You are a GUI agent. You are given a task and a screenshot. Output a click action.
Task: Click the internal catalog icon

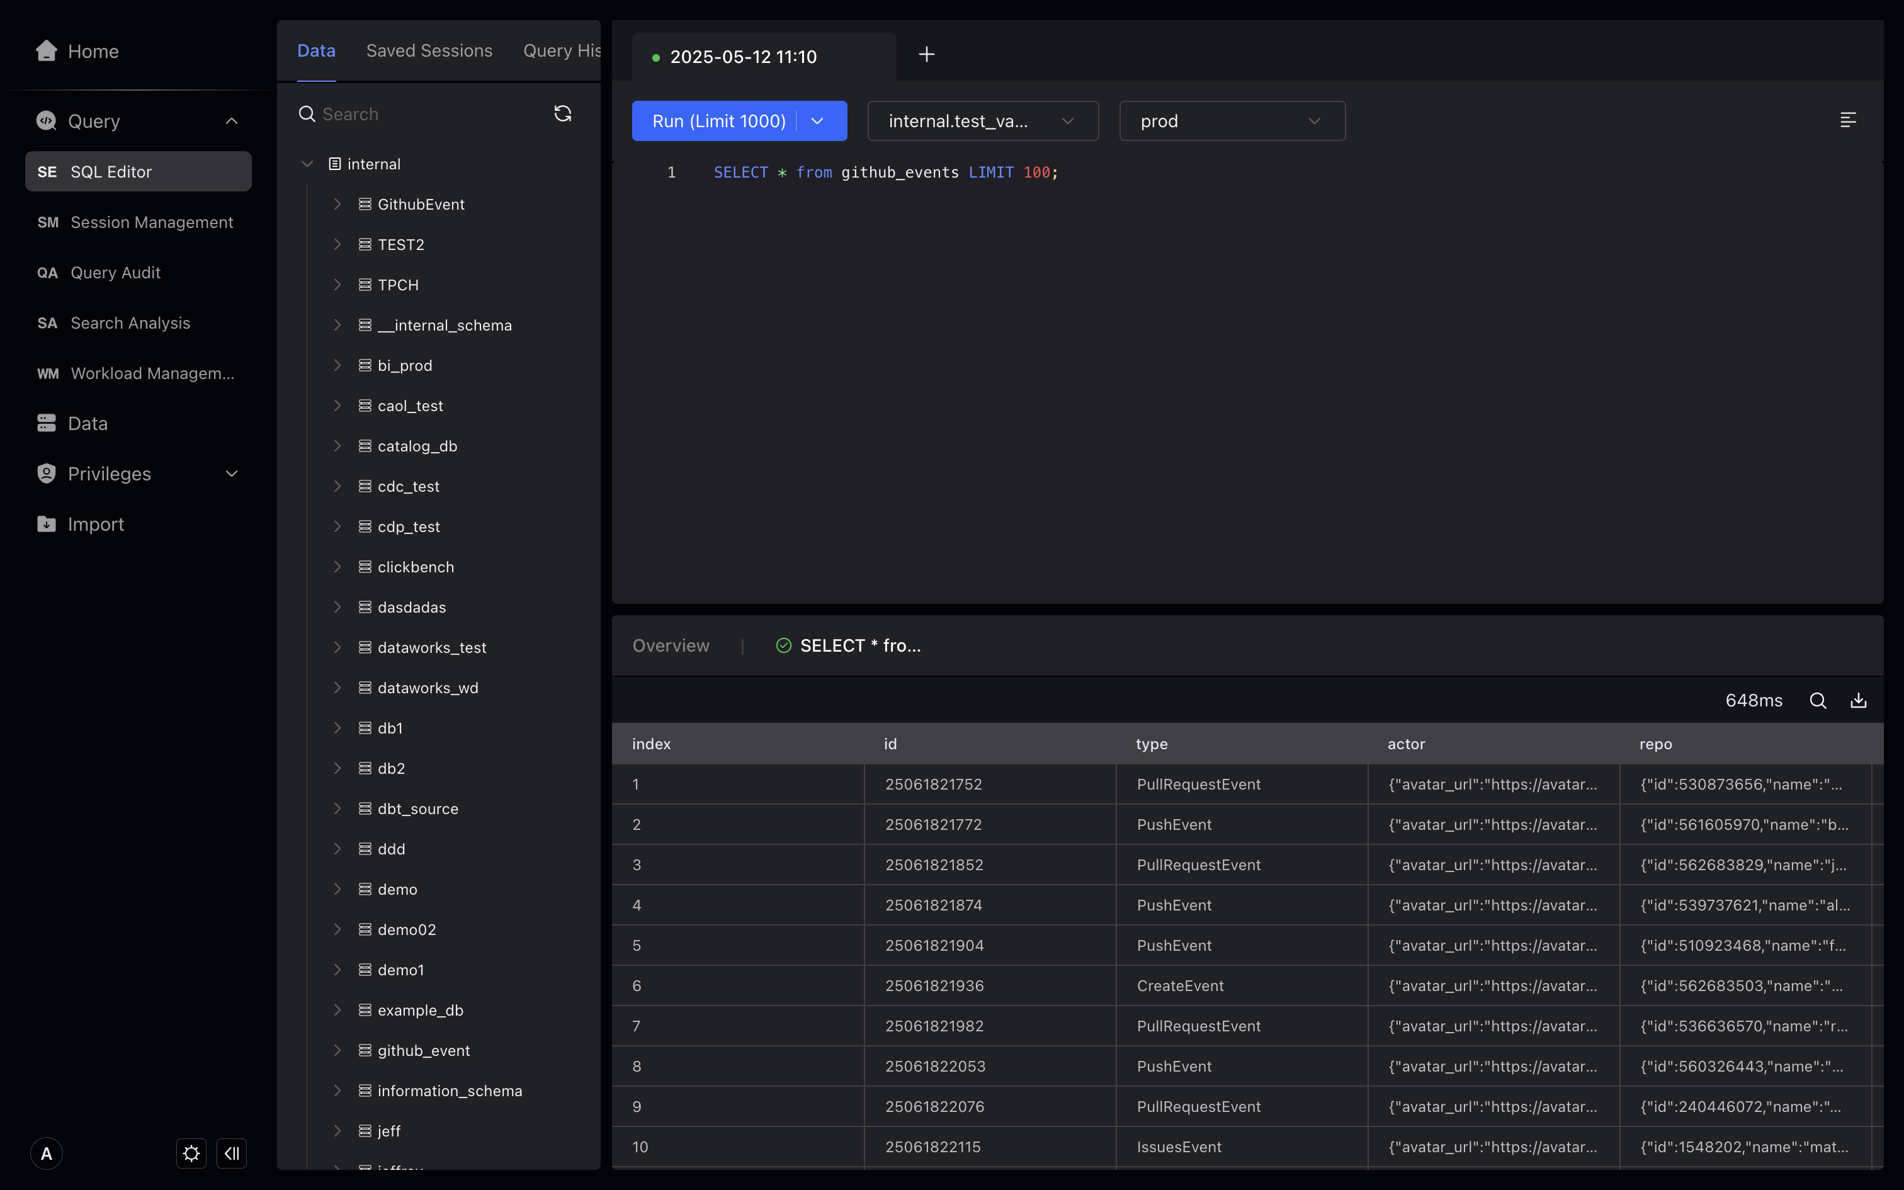(x=334, y=164)
